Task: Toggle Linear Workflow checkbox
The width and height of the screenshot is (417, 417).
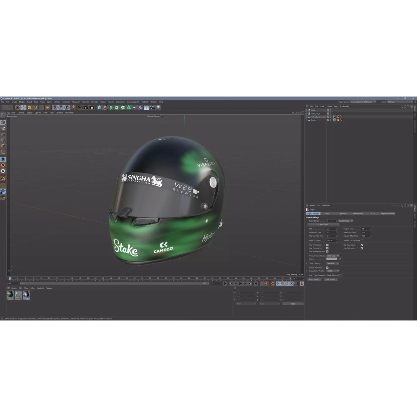Action: [x=327, y=268]
